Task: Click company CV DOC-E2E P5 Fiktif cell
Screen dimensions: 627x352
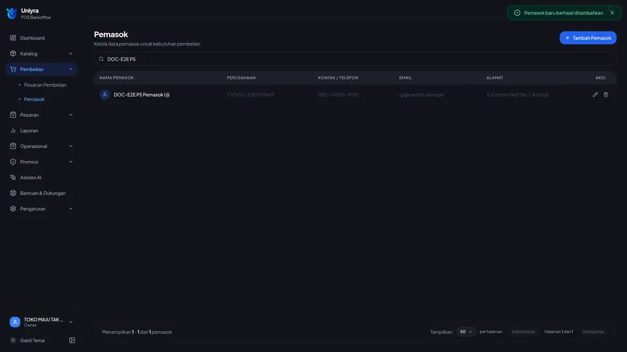Action: click(x=250, y=95)
